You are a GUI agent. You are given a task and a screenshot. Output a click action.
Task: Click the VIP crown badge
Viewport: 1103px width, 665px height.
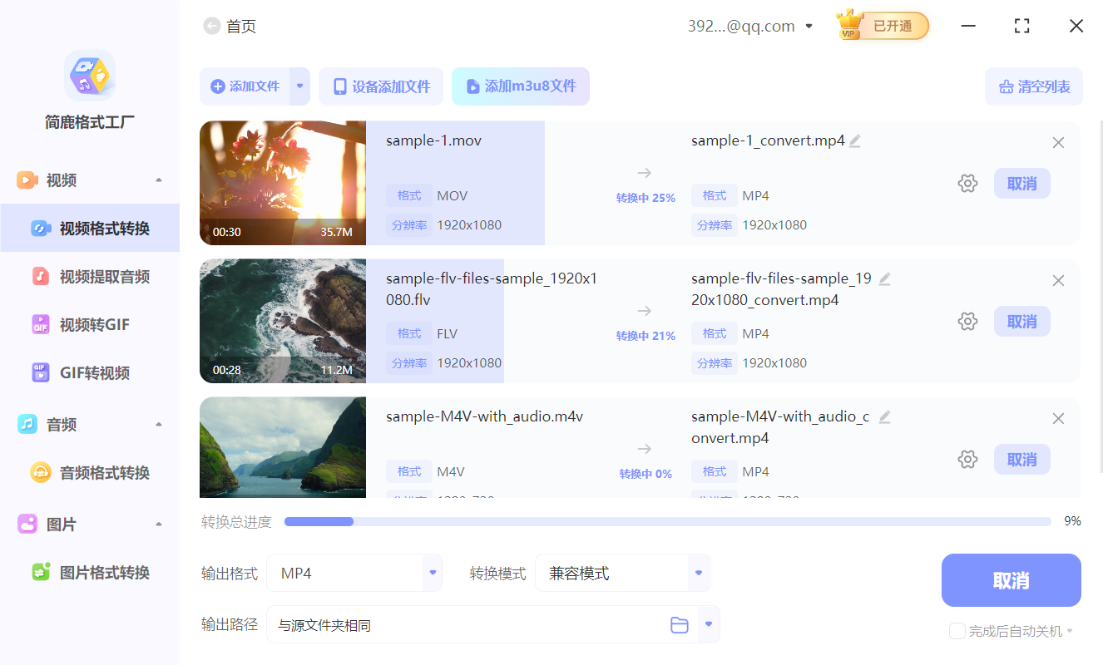point(849,26)
